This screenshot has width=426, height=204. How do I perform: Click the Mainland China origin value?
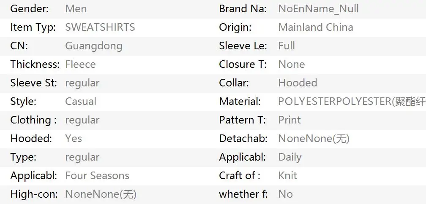tap(316, 27)
